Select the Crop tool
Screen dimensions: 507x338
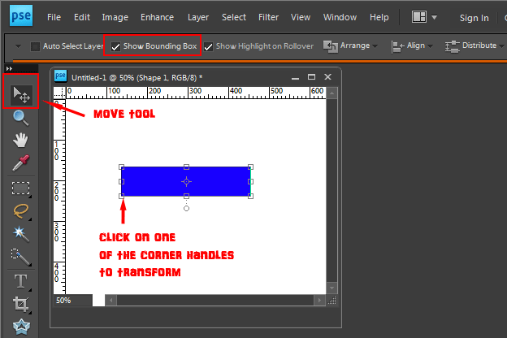coord(20,305)
